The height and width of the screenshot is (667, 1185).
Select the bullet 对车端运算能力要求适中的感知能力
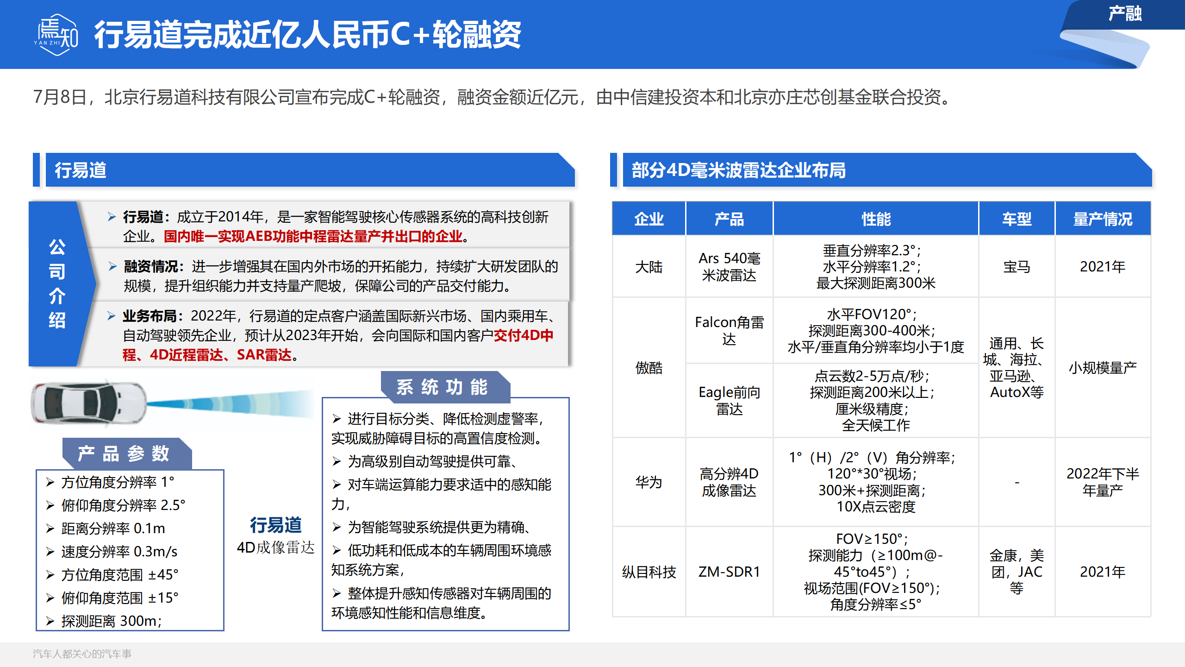tap(441, 494)
